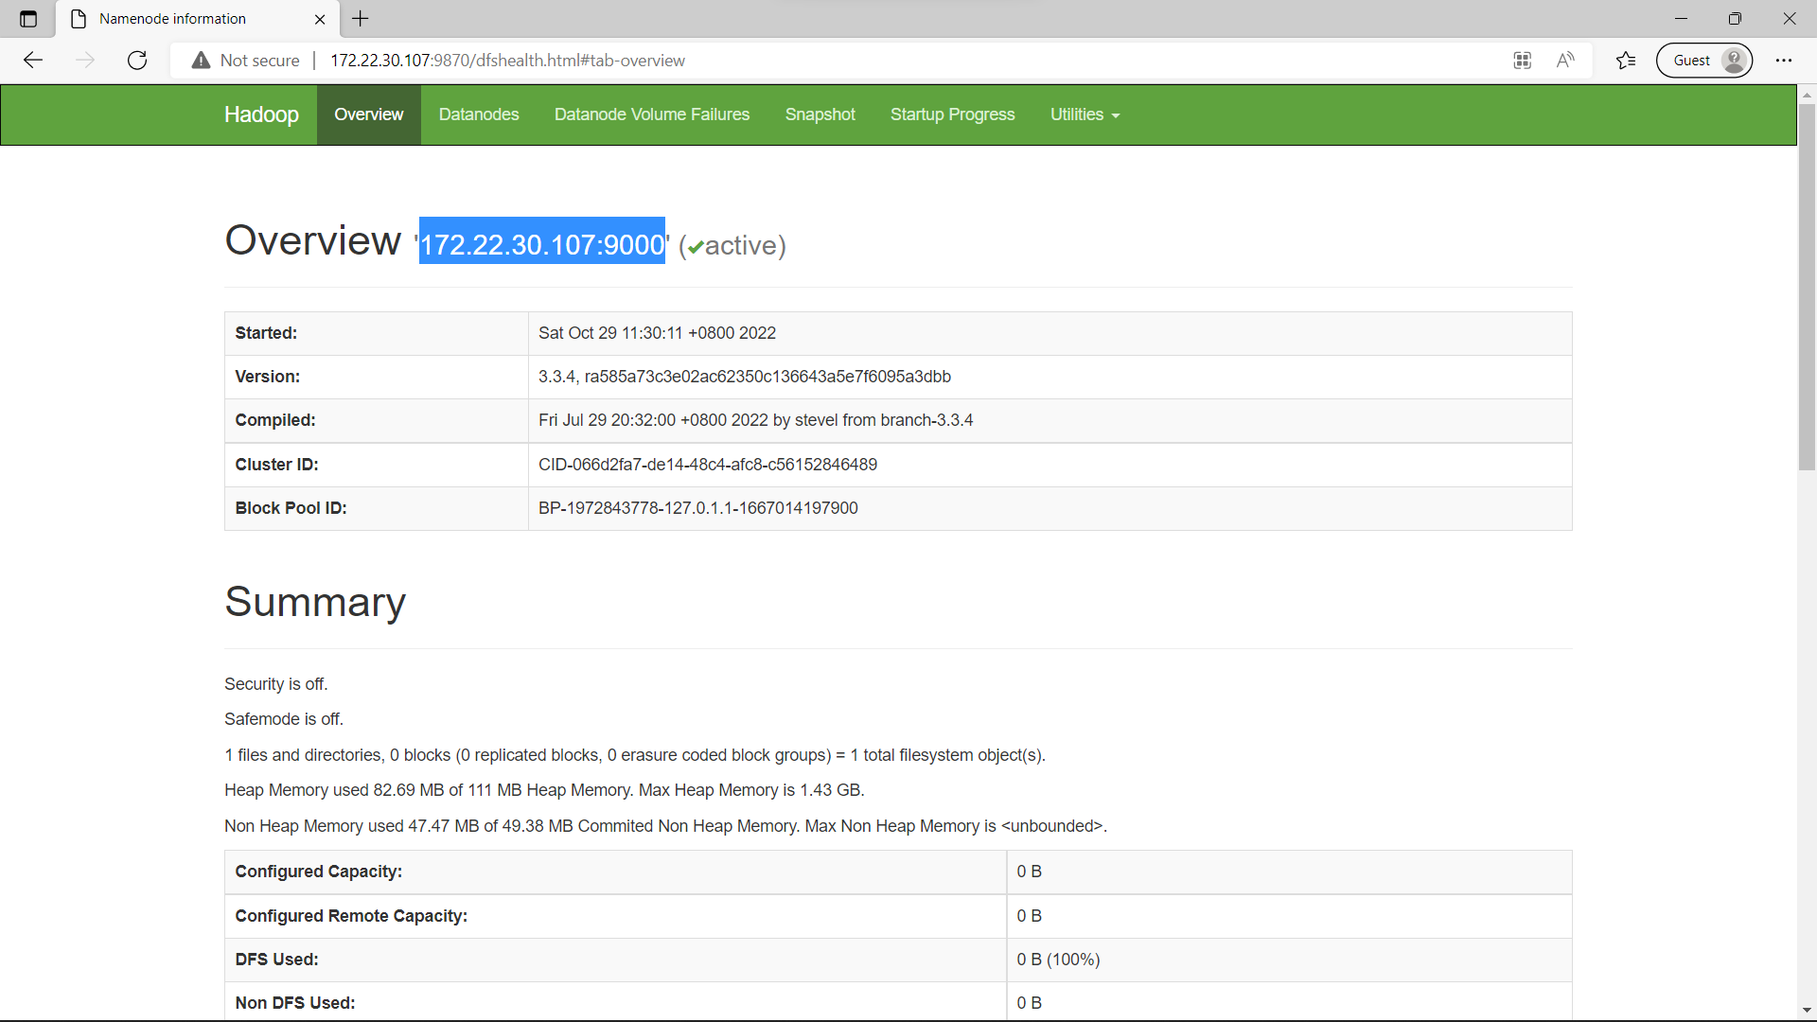Click the Read aloud icon
This screenshot has width=1817, height=1022.
(1565, 60)
